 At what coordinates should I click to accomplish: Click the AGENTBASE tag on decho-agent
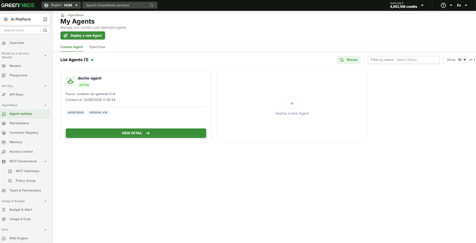point(76,113)
